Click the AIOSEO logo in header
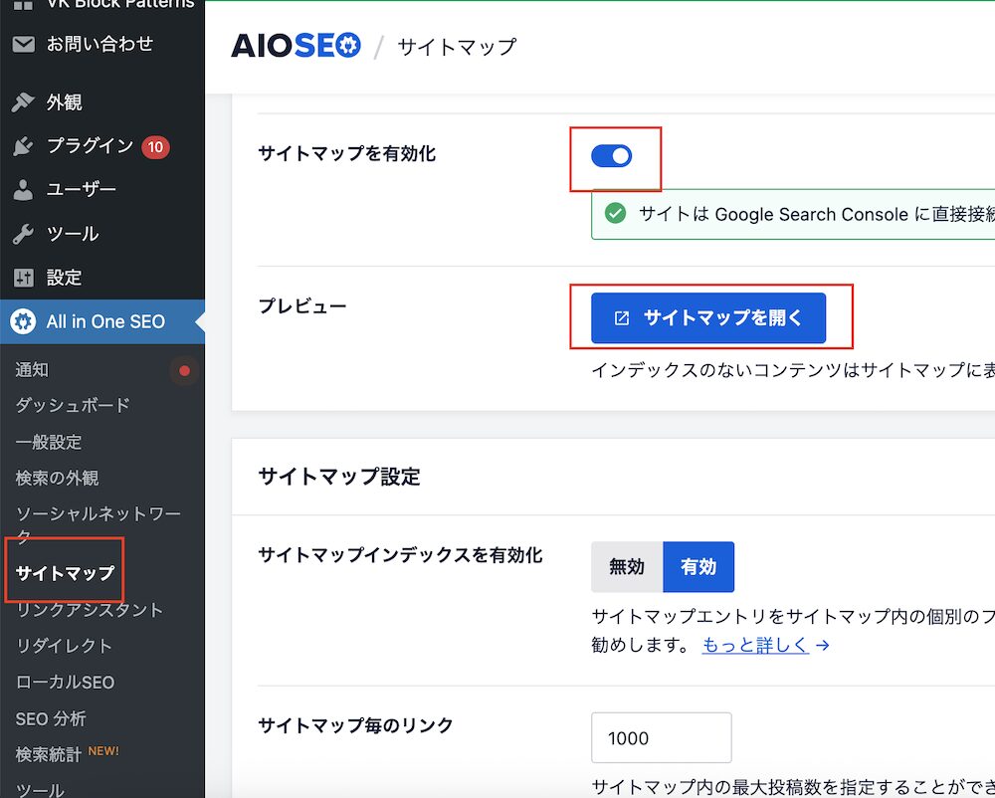Image resolution: width=995 pixels, height=798 pixels. point(296,46)
